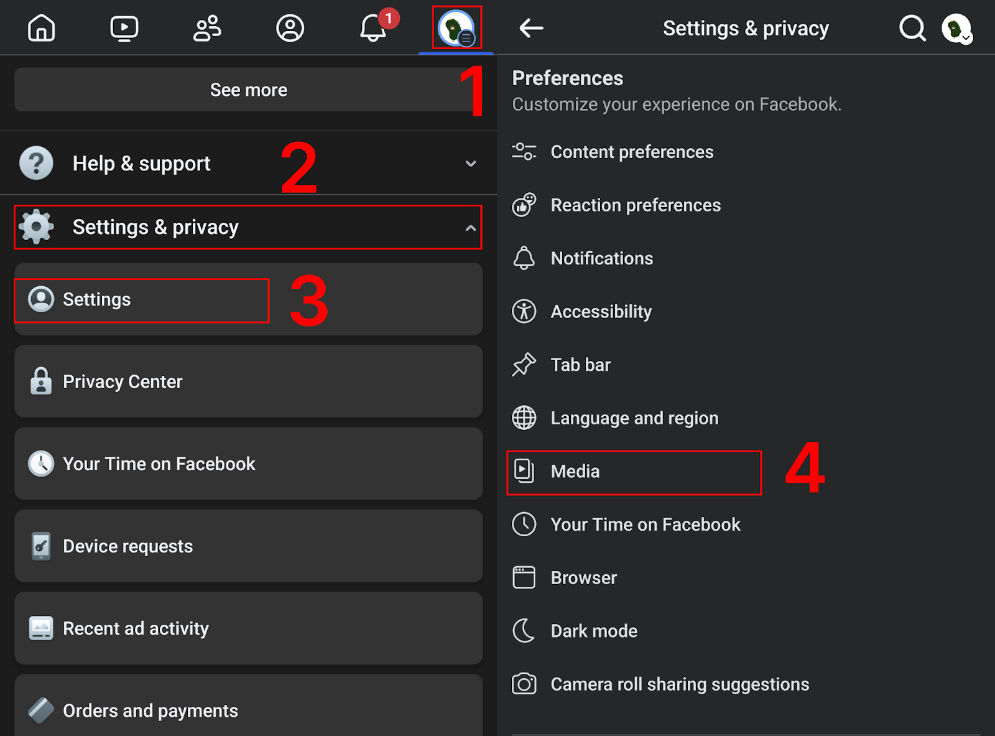995x736 pixels.
Task: Open Your Time on Facebook card in menu
Action: pyautogui.click(x=249, y=463)
